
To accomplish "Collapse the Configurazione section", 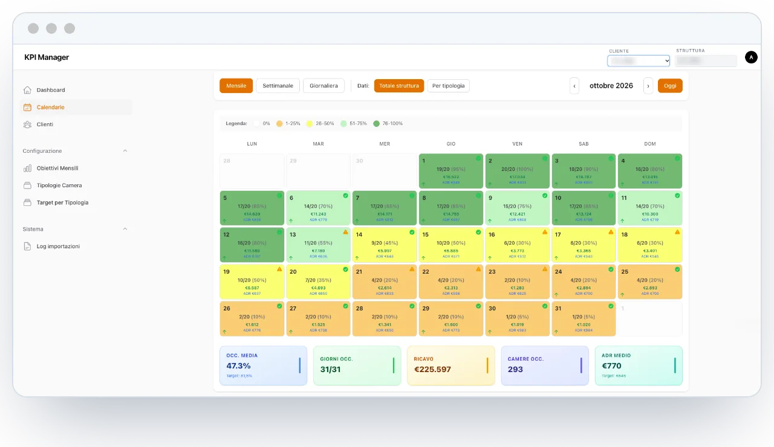I will (x=125, y=151).
